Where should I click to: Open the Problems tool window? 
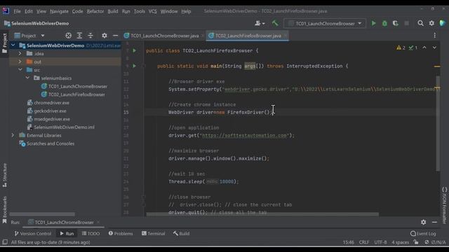(121, 233)
